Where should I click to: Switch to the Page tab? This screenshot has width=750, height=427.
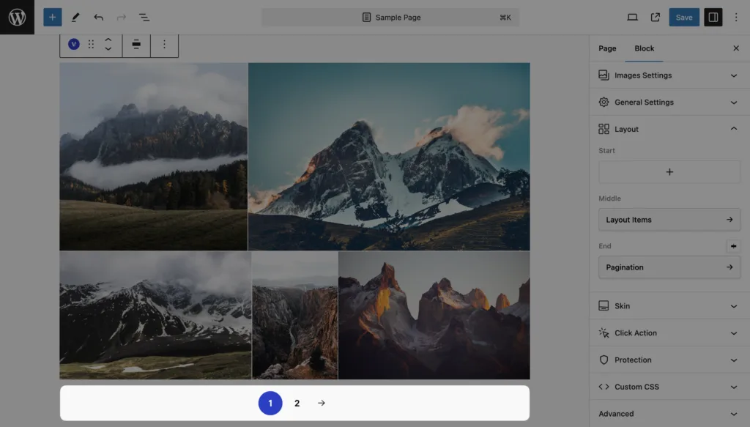tap(607, 48)
